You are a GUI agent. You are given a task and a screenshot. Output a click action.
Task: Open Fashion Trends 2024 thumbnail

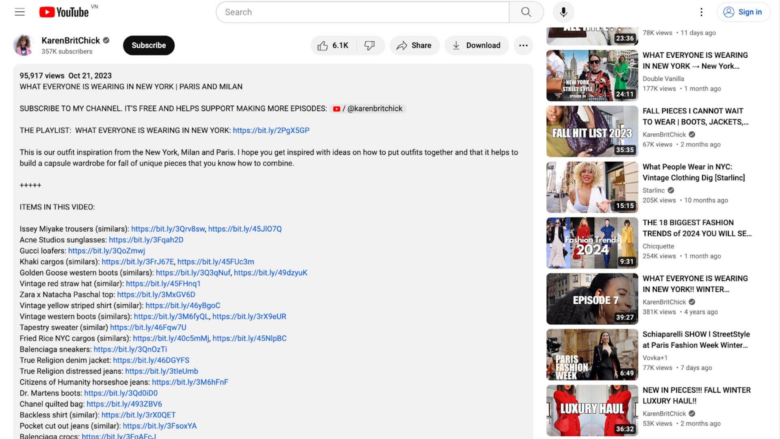[x=592, y=243]
